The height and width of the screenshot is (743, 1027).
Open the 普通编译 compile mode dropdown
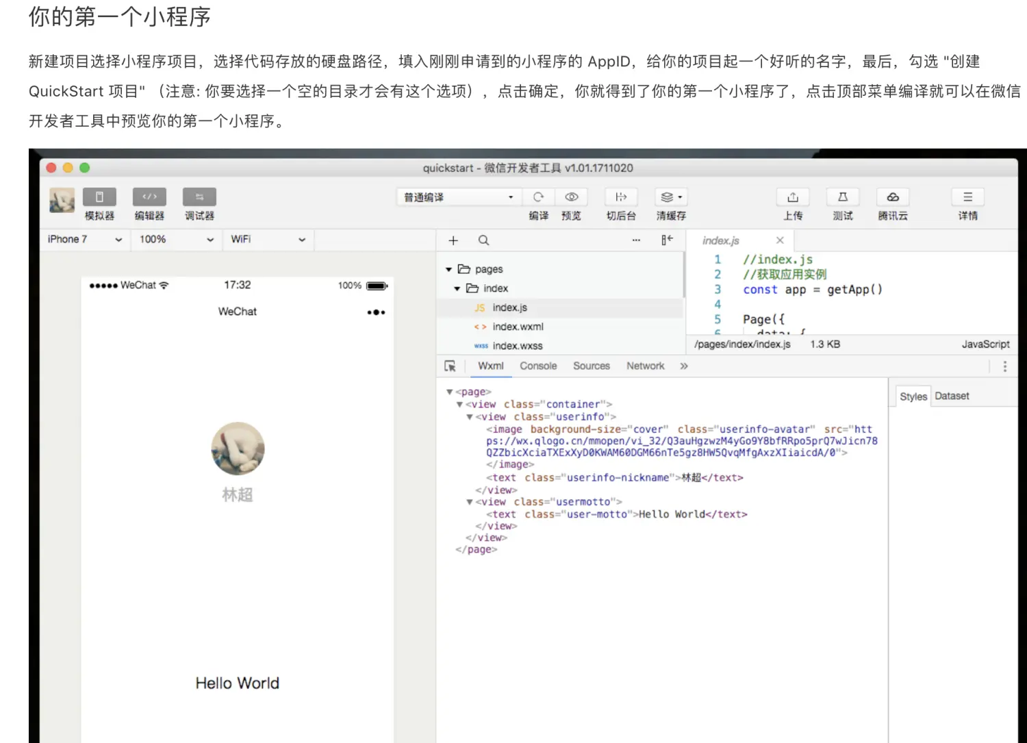(x=458, y=197)
